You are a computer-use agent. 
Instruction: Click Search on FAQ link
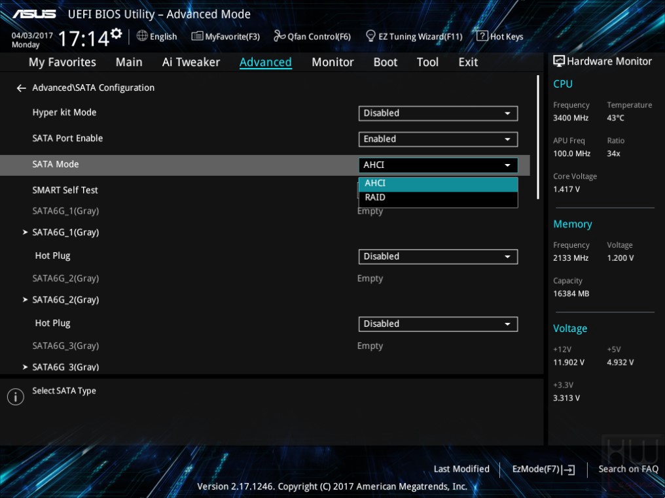click(x=628, y=469)
